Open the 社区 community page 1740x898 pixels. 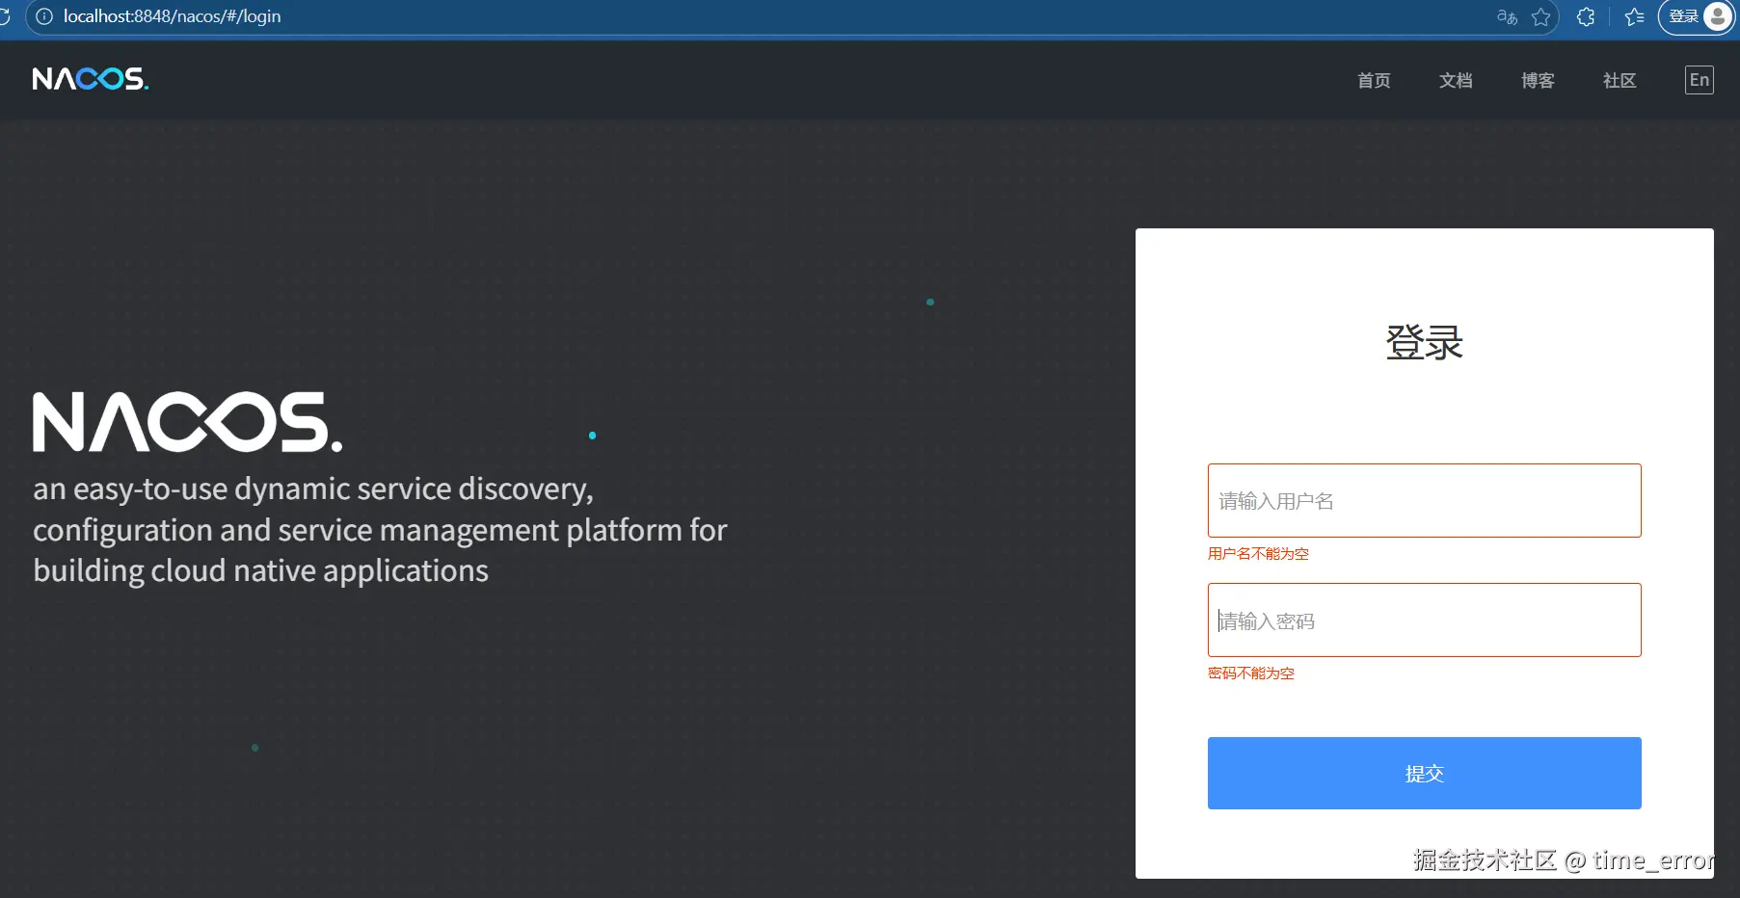tap(1619, 81)
